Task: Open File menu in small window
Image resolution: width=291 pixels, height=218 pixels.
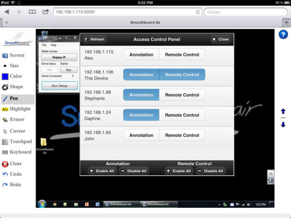Action: pos(44,45)
